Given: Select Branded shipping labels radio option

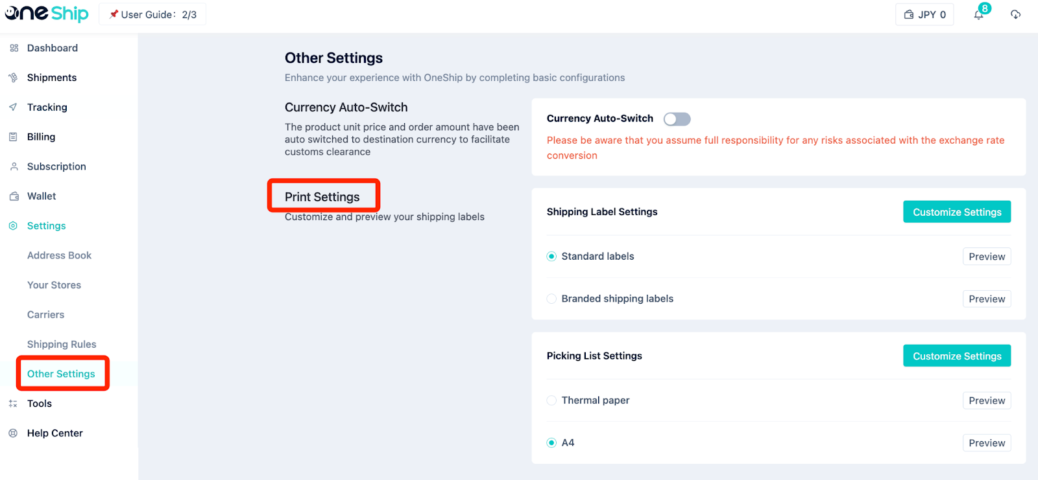Looking at the screenshot, I should [551, 299].
